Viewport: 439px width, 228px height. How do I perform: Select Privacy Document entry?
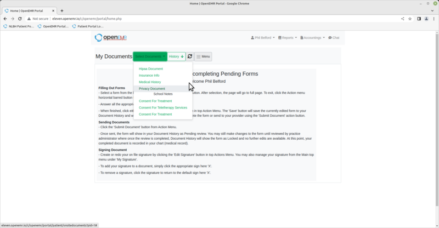pos(163,88)
